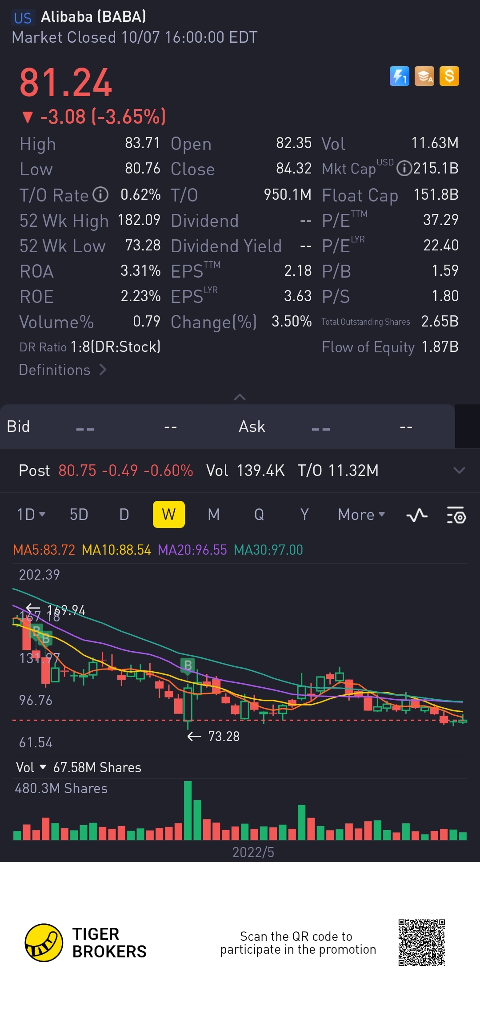This screenshot has height=1024, width=480.
Task: Open the Mkt Cap info icon
Action: (404, 169)
